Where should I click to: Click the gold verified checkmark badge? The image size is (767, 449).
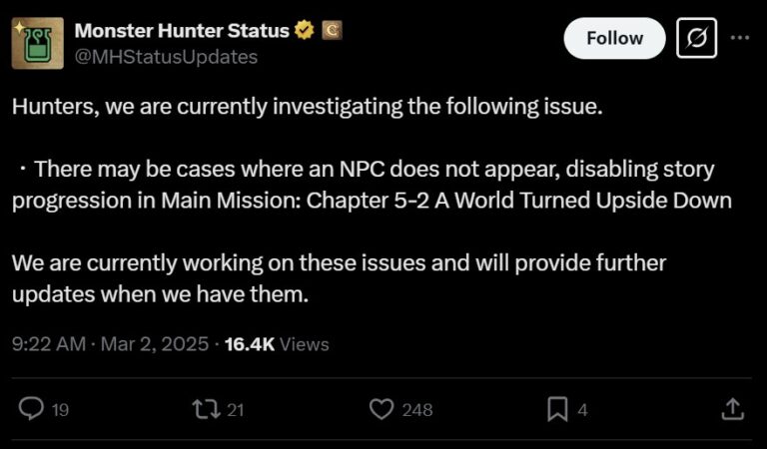[305, 31]
